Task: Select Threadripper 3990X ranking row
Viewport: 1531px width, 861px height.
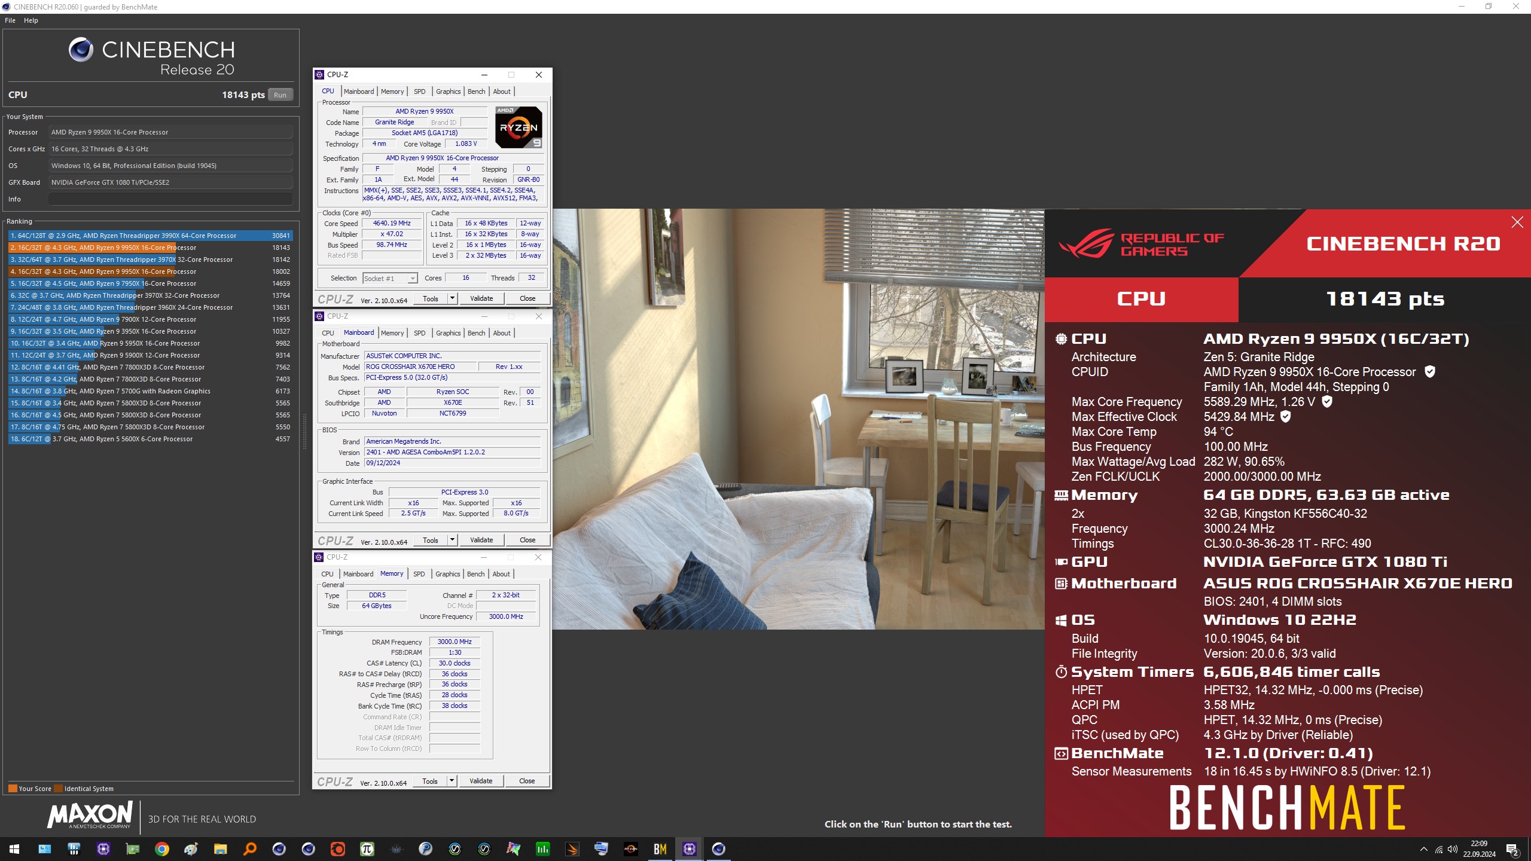Action: [150, 236]
